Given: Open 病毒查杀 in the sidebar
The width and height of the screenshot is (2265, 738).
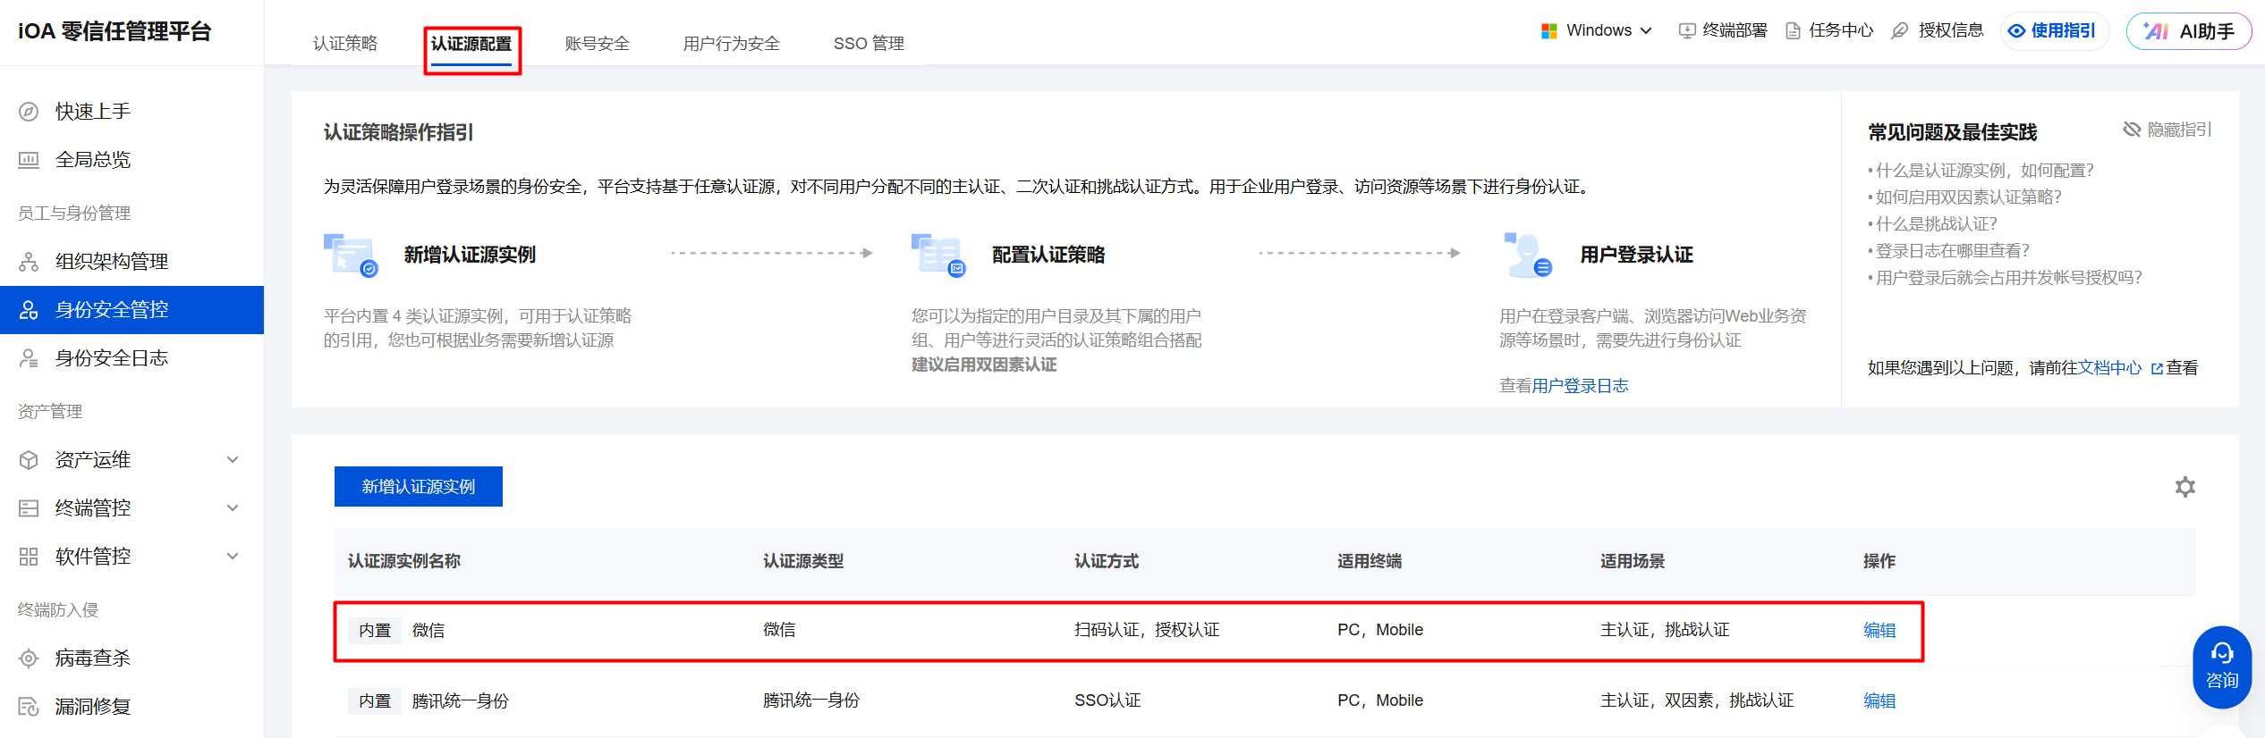Looking at the screenshot, I should [93, 658].
